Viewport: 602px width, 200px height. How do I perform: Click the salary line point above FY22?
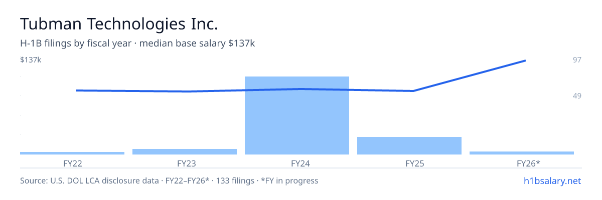77,90
